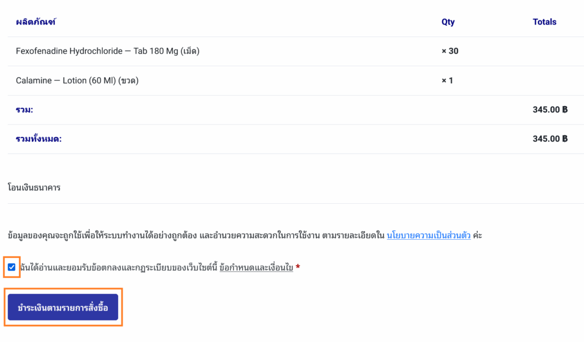This screenshot has width=584, height=342.
Task: Uncheck the terms and conditions agreement checkbox
Action: [12, 267]
